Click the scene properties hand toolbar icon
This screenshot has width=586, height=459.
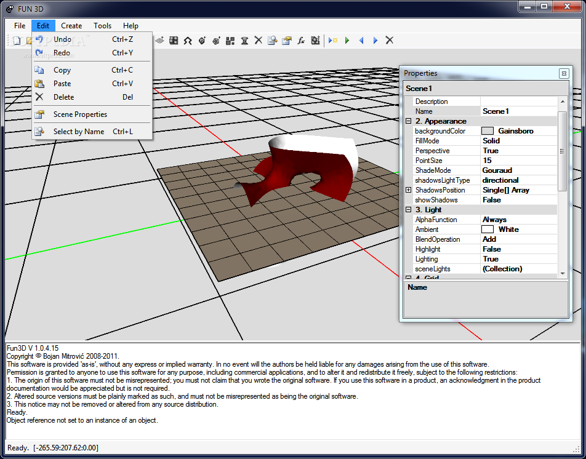point(287,41)
